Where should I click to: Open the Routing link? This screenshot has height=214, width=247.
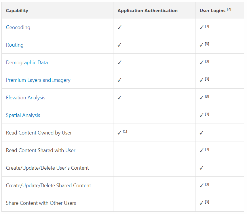[15, 45]
